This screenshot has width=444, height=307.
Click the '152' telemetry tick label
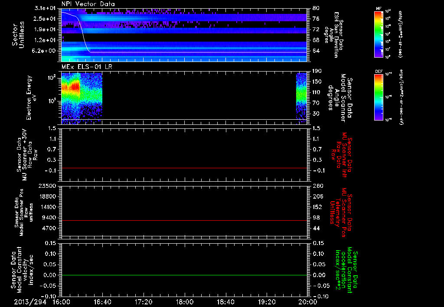(317, 207)
